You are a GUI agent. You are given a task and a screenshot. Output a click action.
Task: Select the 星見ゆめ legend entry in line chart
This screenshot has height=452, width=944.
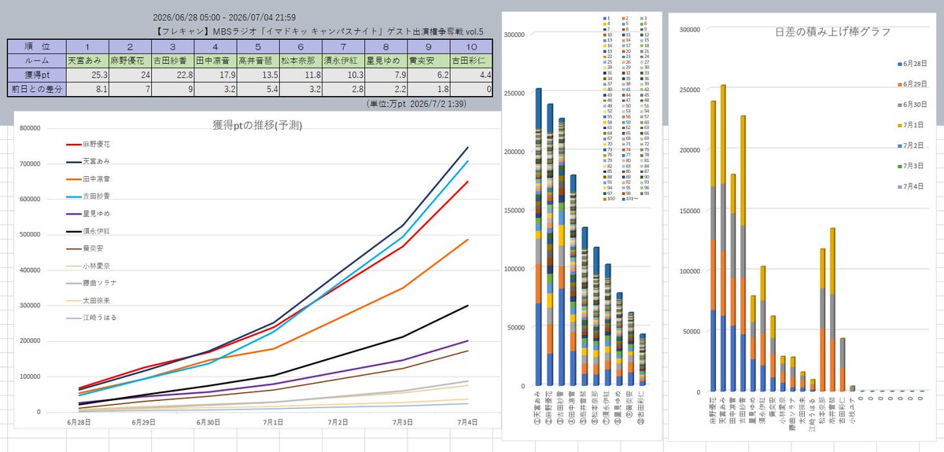pos(90,214)
